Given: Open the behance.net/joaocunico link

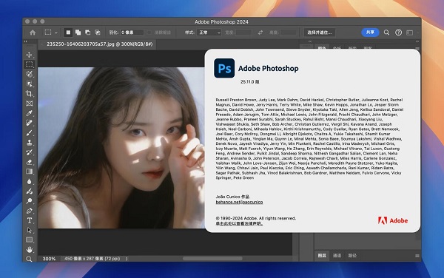Looking at the screenshot, I should [x=239, y=202].
